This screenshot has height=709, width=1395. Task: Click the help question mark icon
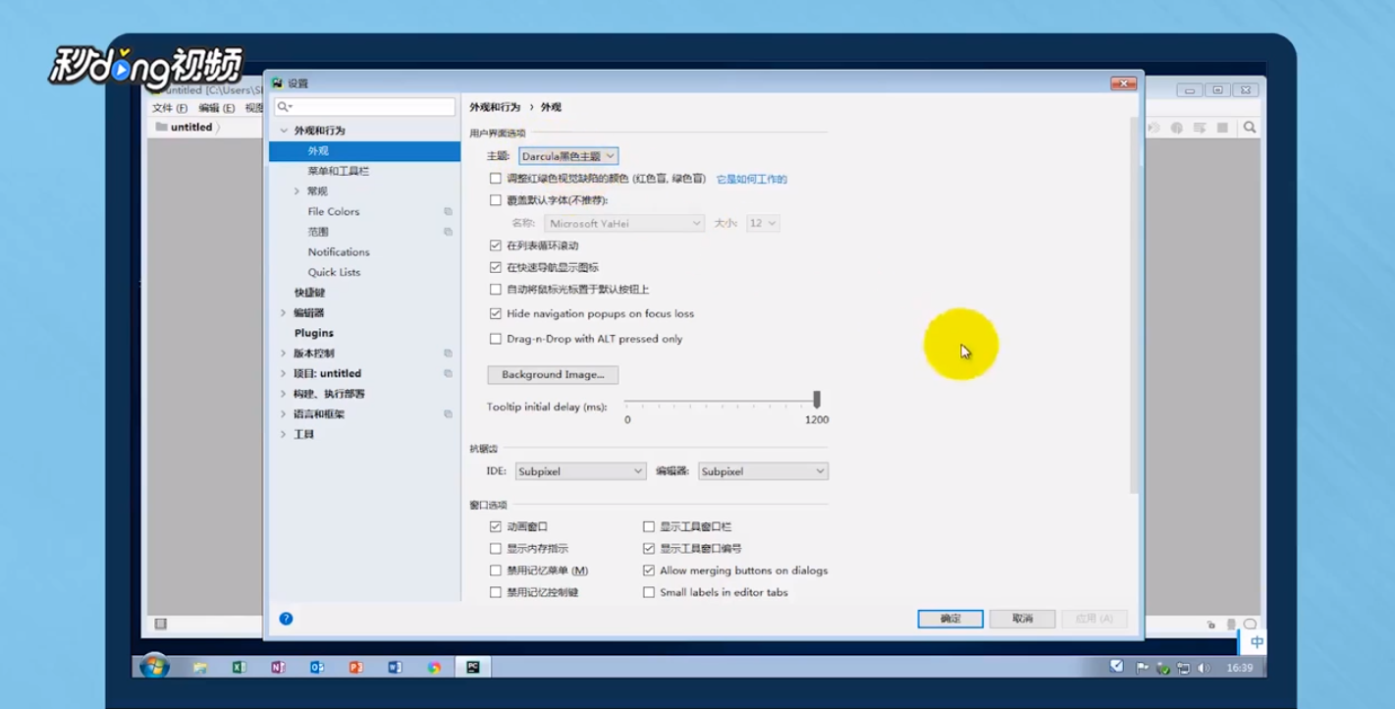click(x=286, y=619)
